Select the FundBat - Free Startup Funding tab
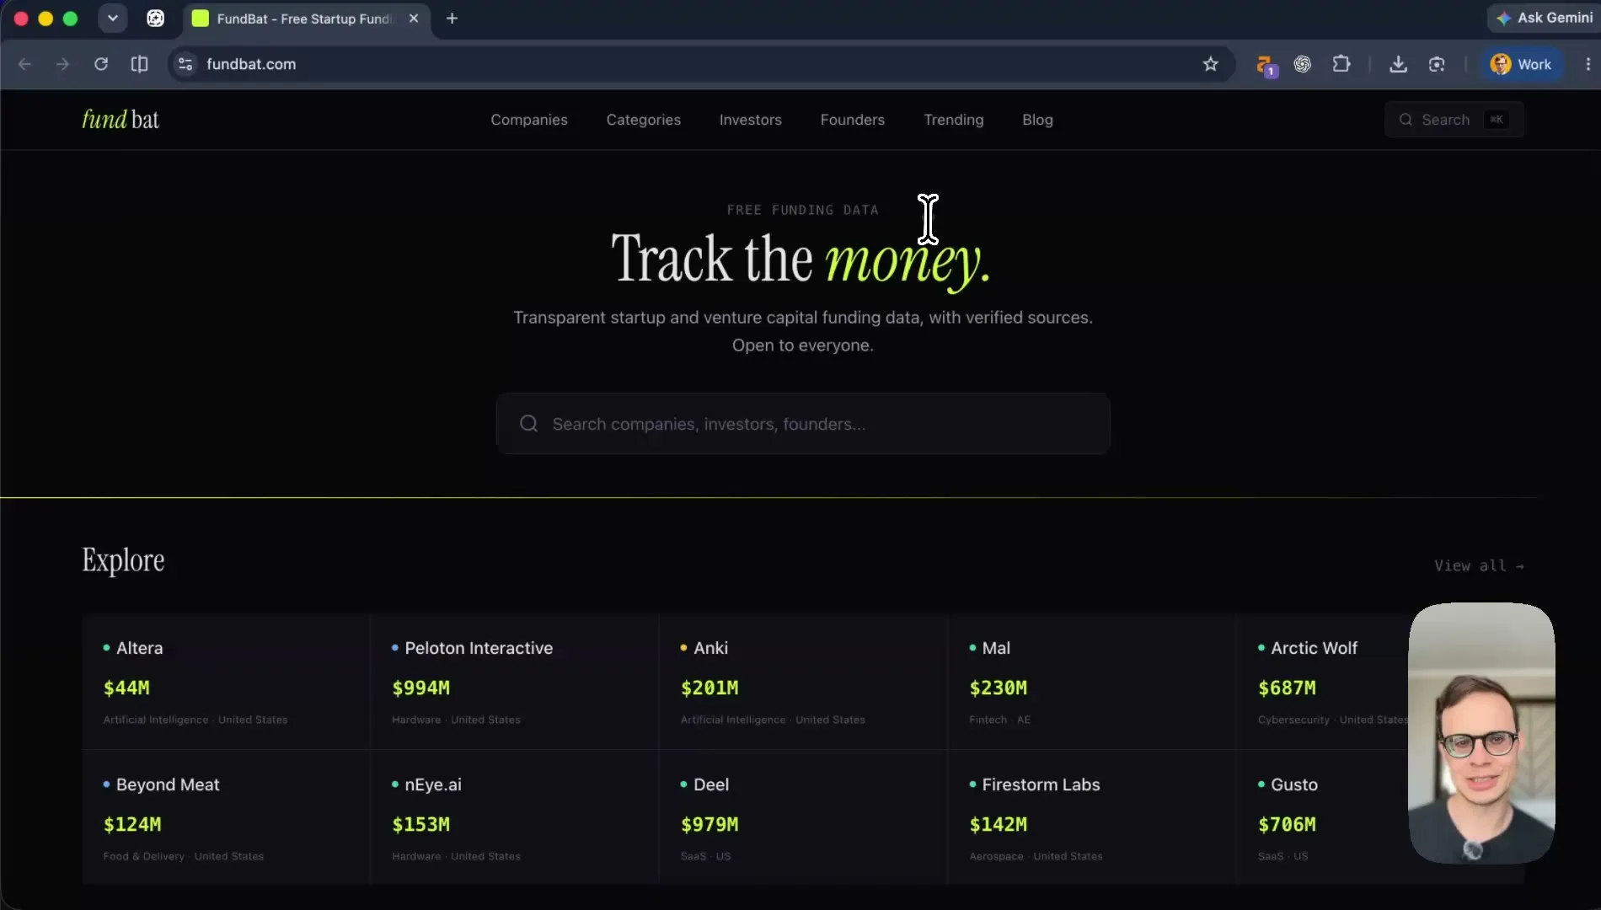 [x=305, y=19]
